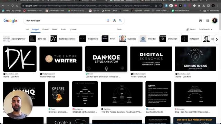Open the (1) Chat bookmark

coord(94,11)
